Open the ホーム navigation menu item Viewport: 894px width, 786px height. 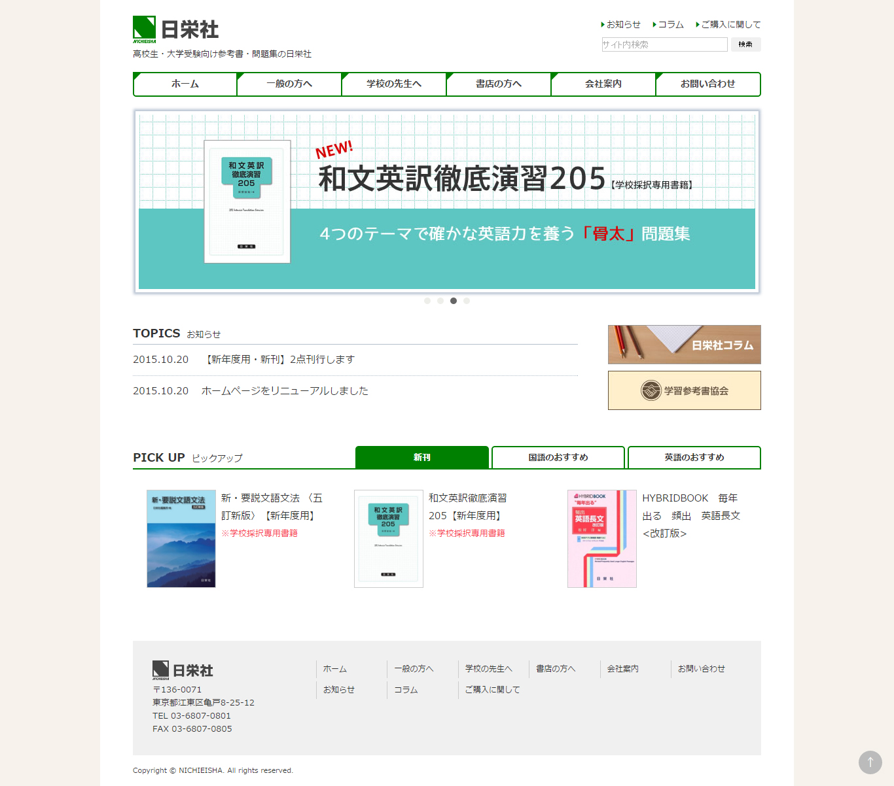[x=185, y=84]
